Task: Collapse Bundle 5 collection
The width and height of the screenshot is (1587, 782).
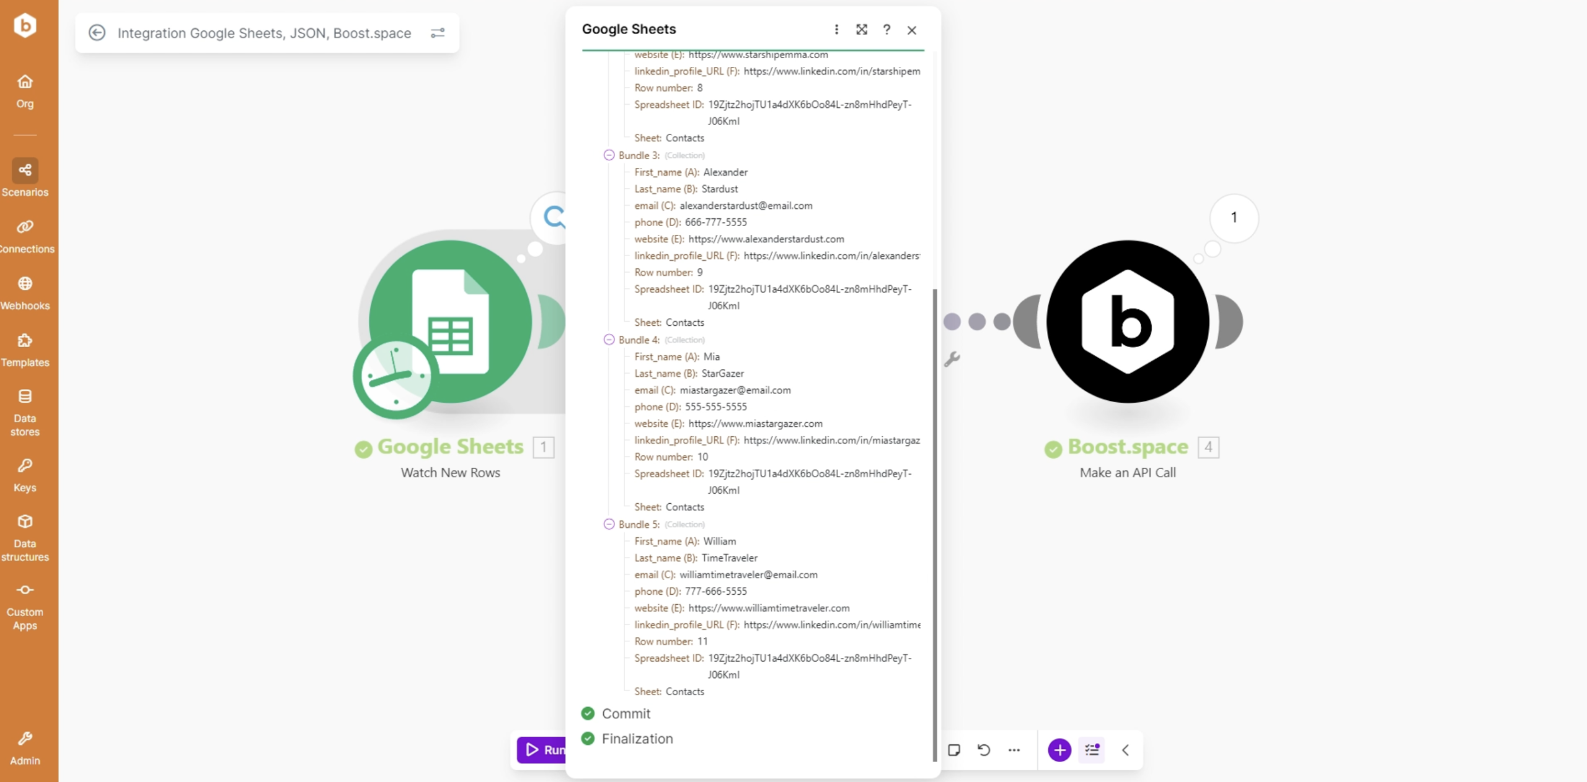Action: coord(609,524)
